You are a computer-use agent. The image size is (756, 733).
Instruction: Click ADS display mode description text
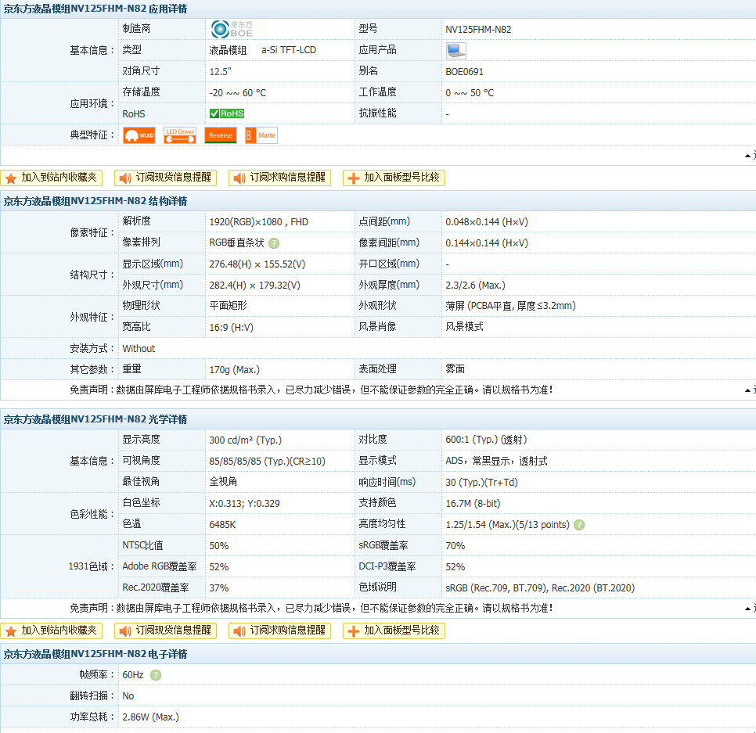(496, 462)
